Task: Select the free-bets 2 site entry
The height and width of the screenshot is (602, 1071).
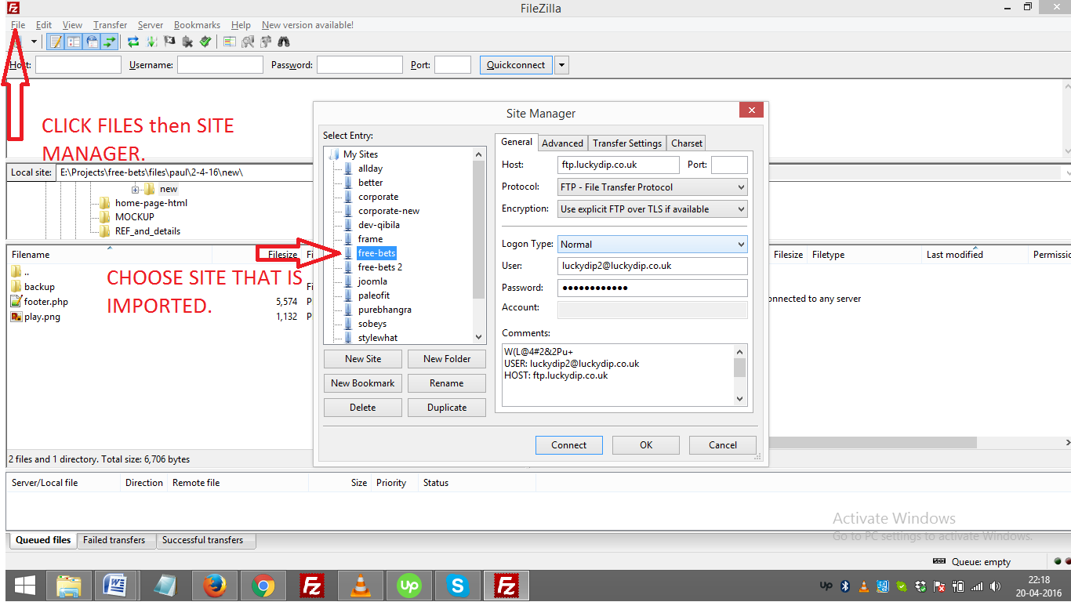Action: [380, 267]
